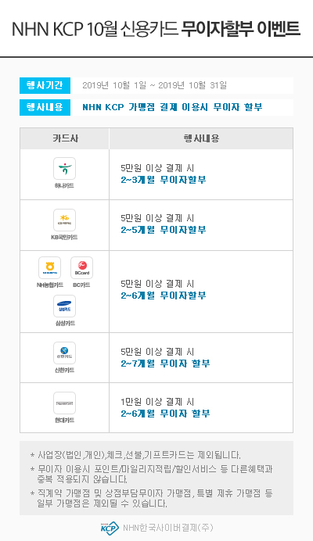Screen dimensions: 313x541
Task: Click the 2~5개월 무이자할부 text
Action: (164, 230)
